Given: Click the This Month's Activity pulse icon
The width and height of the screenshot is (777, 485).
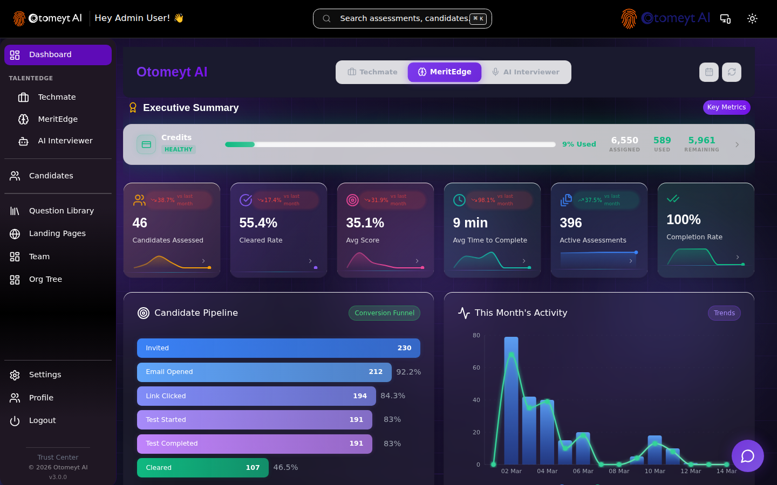Looking at the screenshot, I should (464, 313).
